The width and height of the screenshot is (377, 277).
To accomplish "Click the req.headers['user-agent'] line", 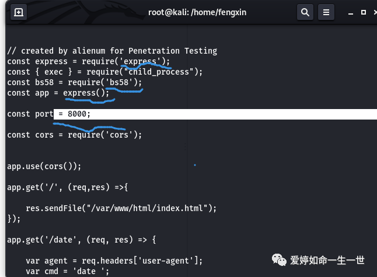I will click(x=114, y=261).
